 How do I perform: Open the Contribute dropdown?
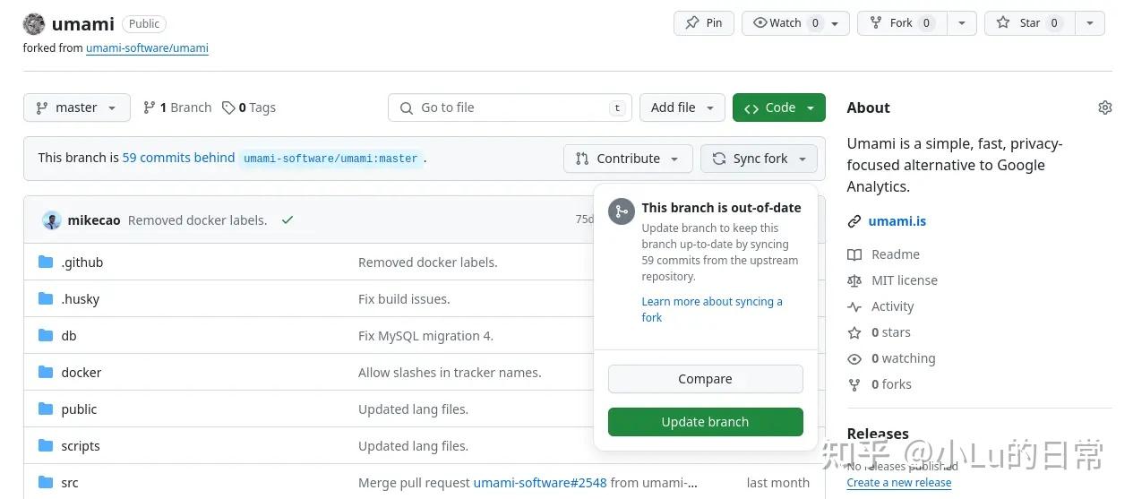click(x=628, y=159)
